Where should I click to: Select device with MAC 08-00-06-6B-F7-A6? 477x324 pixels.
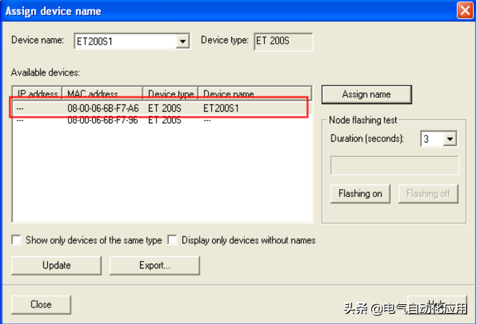(103, 108)
